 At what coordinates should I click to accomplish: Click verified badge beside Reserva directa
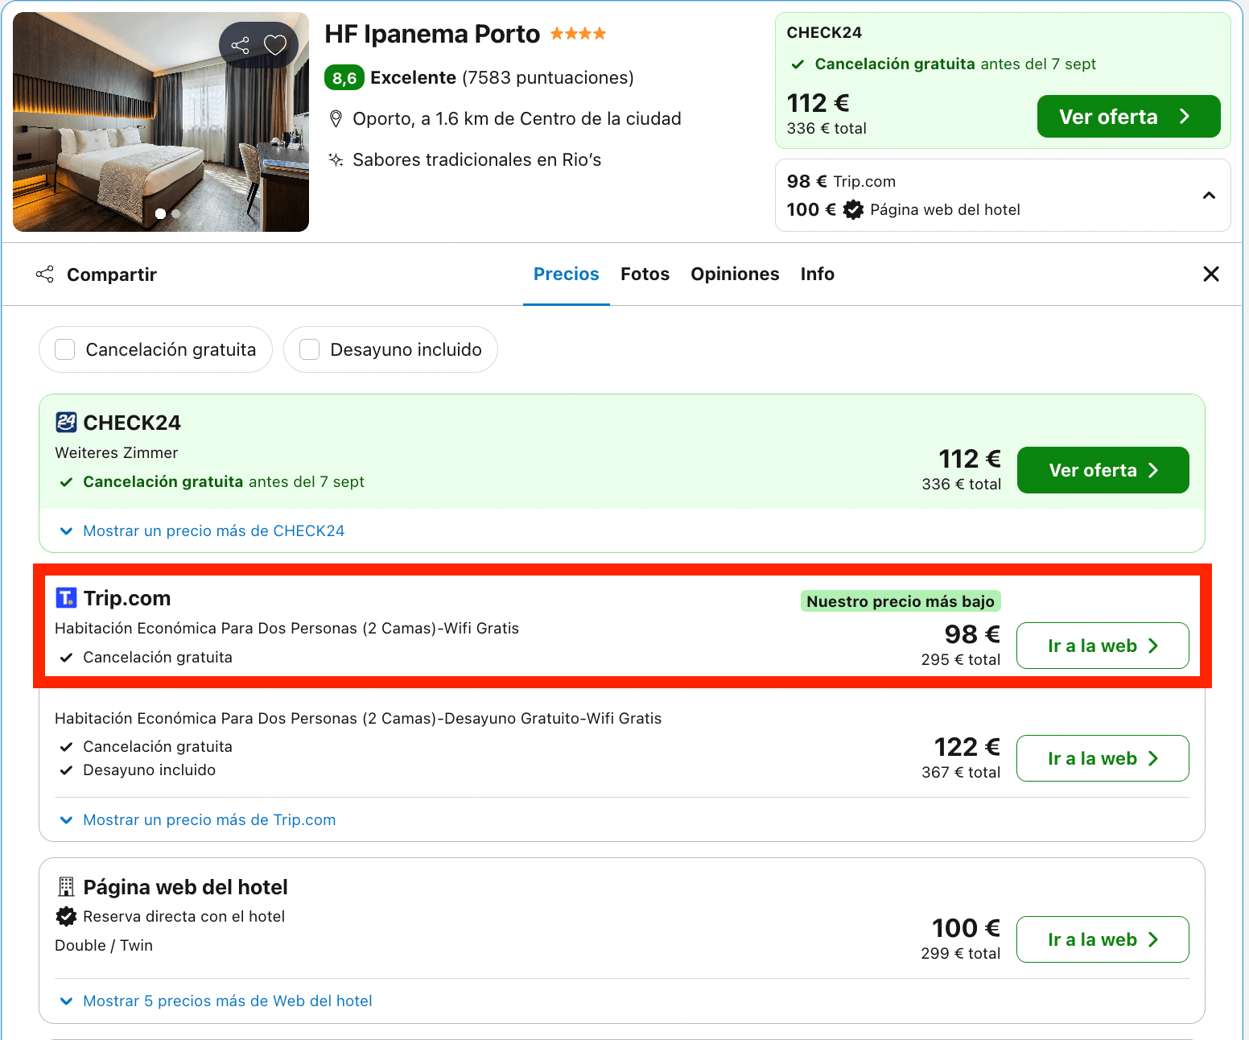(x=66, y=916)
